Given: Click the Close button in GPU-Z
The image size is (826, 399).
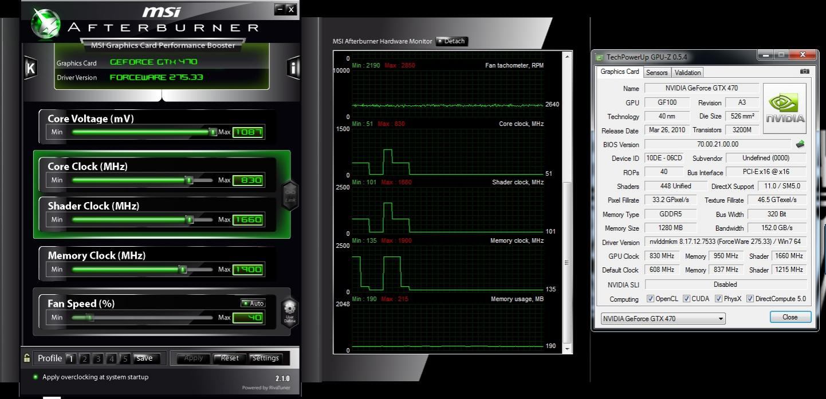Looking at the screenshot, I should click(x=790, y=317).
